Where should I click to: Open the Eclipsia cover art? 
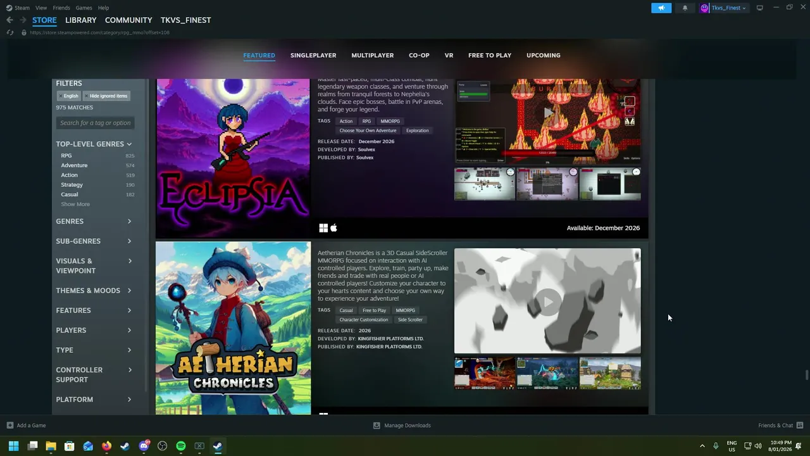233,158
